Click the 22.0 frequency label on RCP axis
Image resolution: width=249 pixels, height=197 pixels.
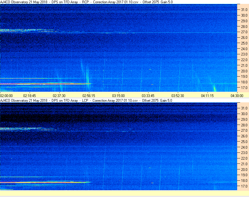pyautogui.click(x=244, y=60)
